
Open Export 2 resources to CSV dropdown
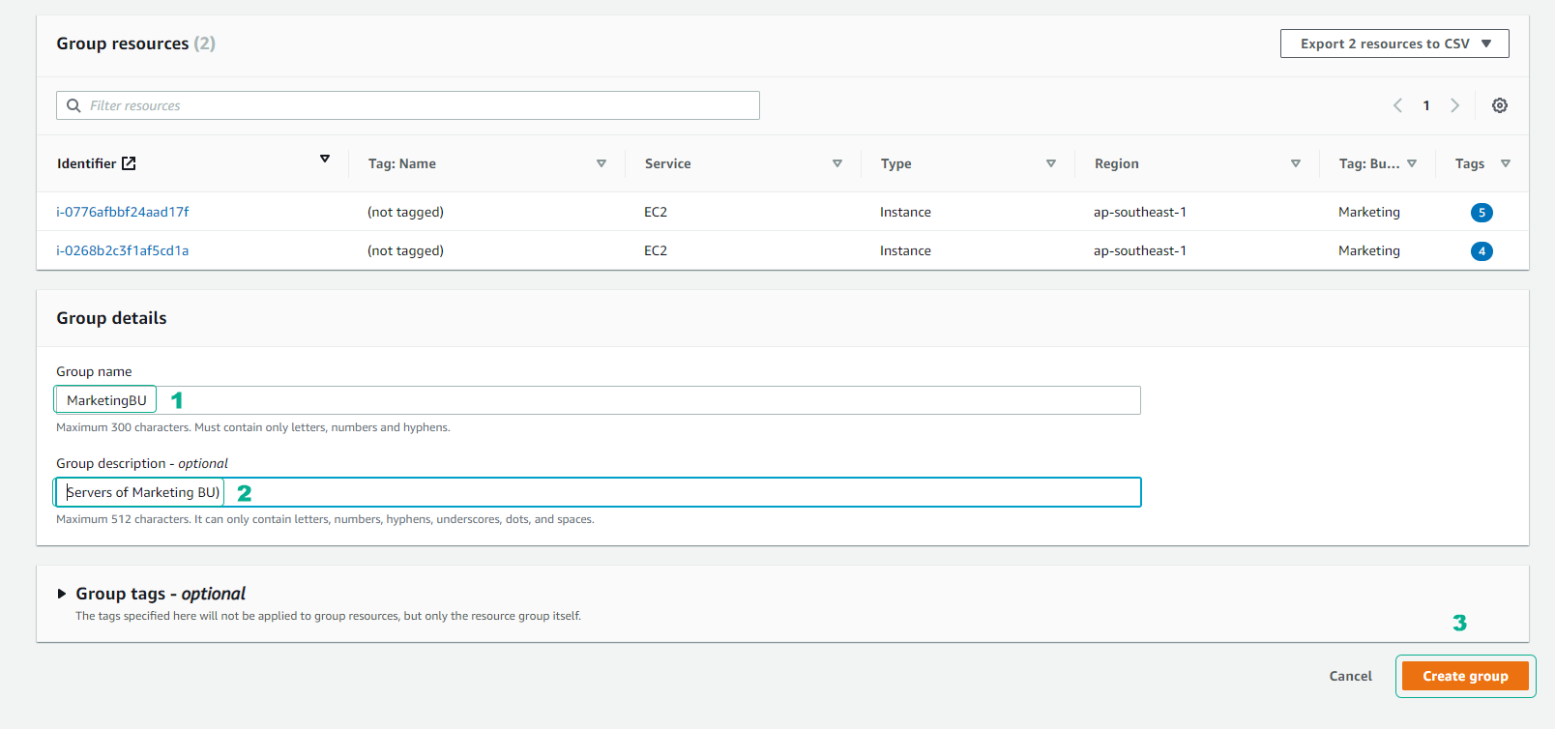click(1394, 44)
